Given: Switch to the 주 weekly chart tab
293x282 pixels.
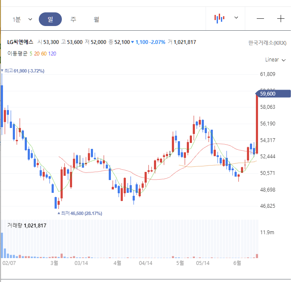Looking at the screenshot, I should coord(73,19).
